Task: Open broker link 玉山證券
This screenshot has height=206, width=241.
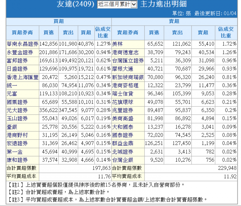Action: coord(17,119)
